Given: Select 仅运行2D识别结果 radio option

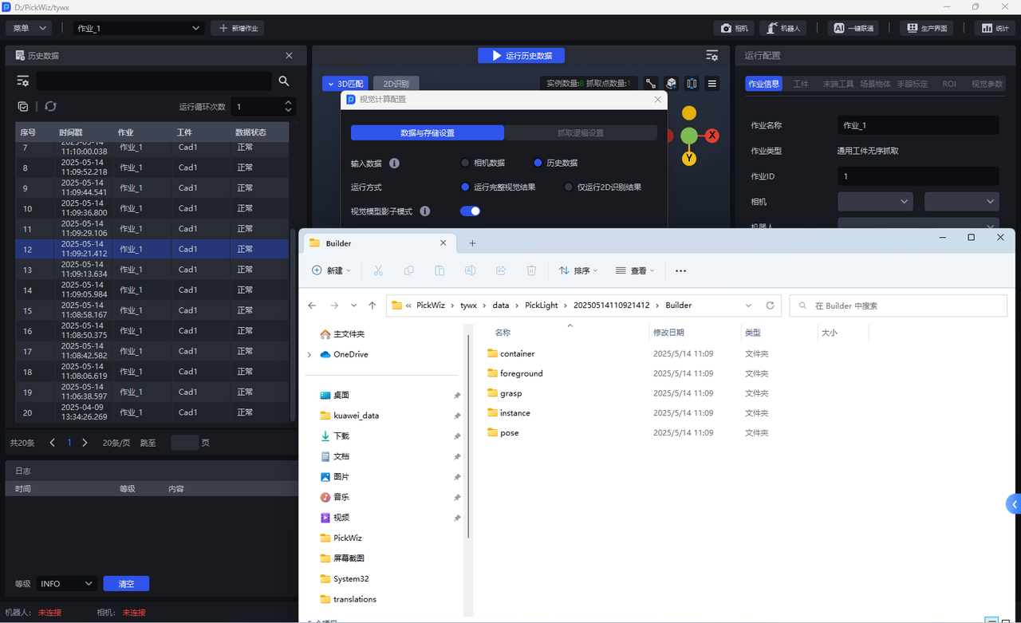Looking at the screenshot, I should (x=568, y=187).
